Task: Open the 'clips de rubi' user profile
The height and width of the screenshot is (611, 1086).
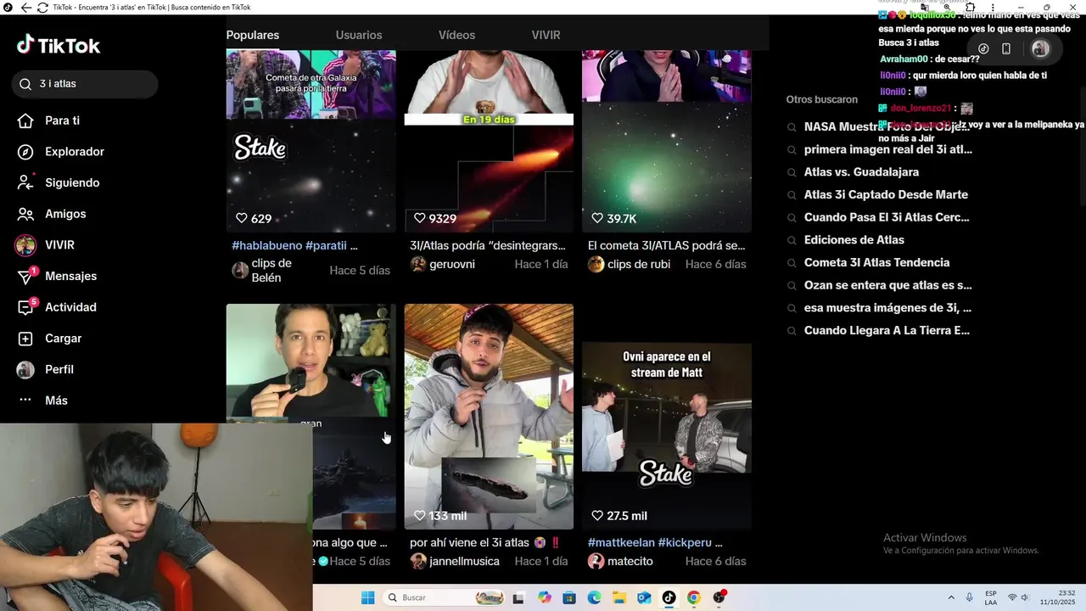Action: (639, 264)
